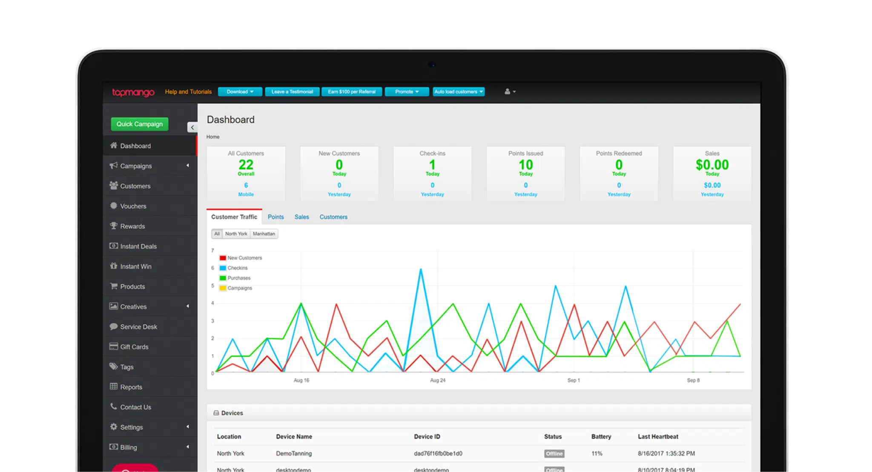Switch to the Sales tab
872x472 pixels.
point(301,217)
